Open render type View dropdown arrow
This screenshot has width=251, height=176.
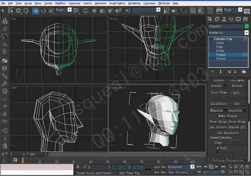(x=240, y=10)
